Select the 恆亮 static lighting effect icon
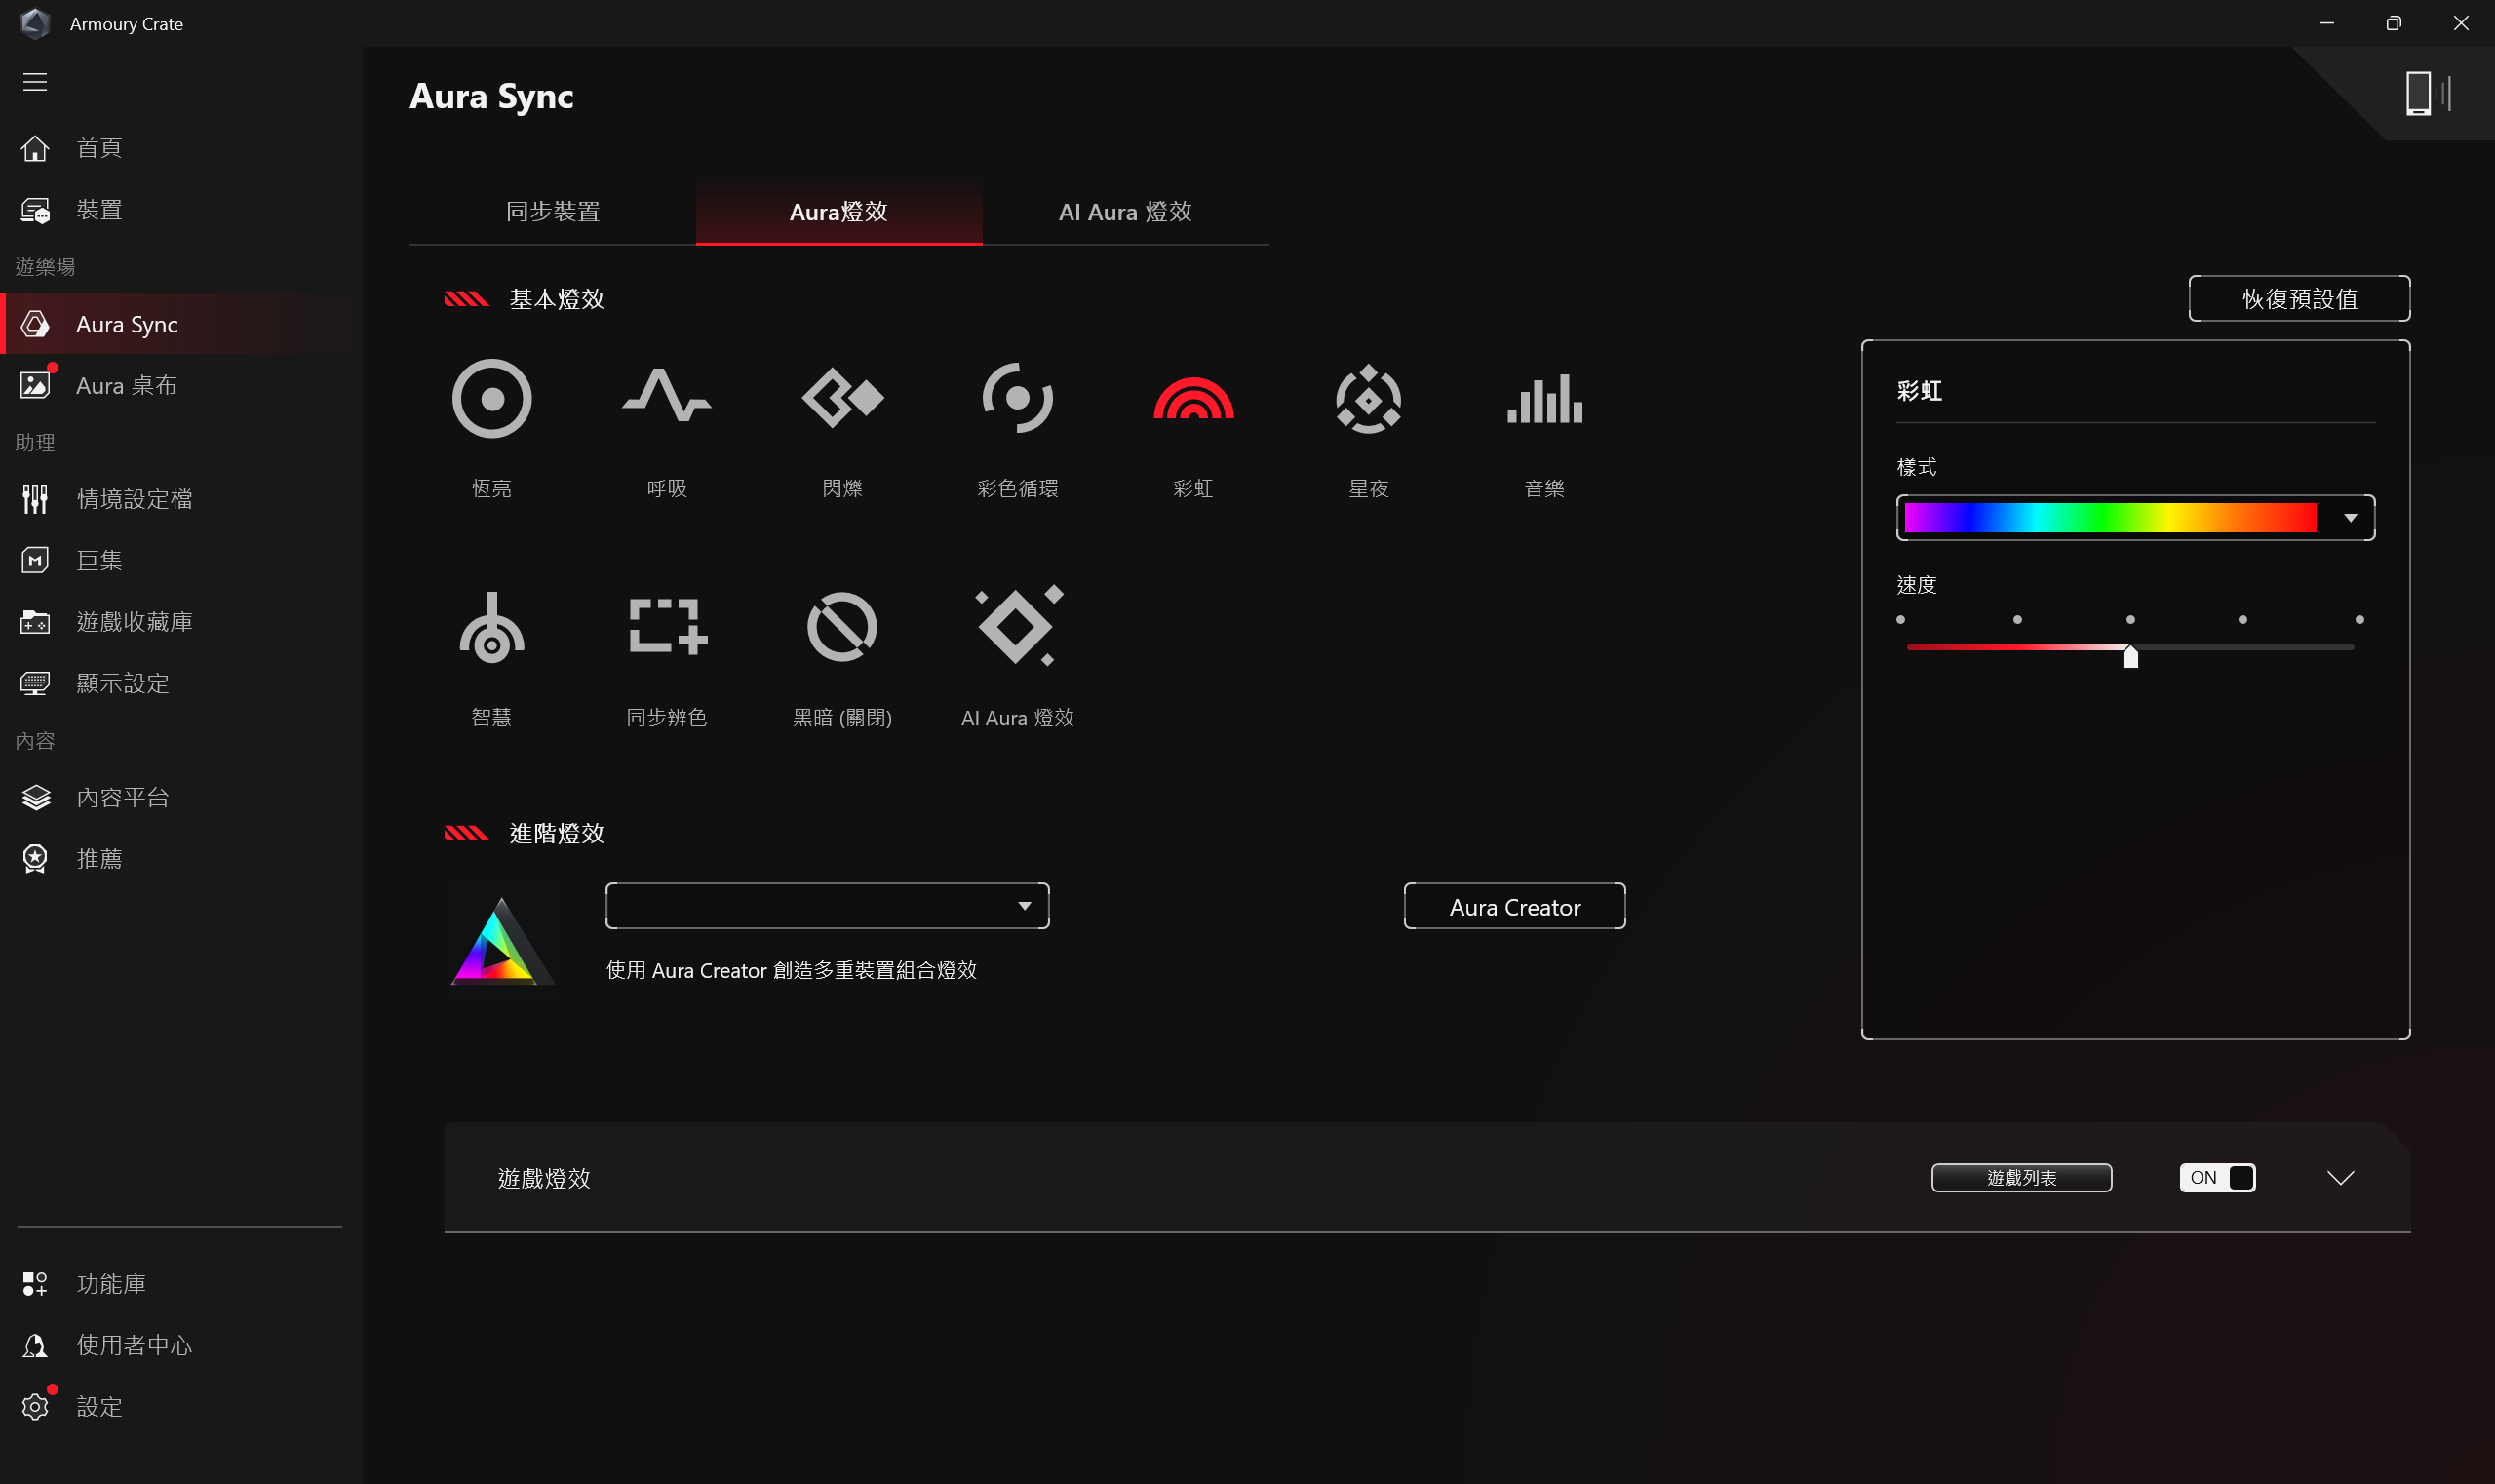This screenshot has width=2495, height=1484. pos(491,399)
